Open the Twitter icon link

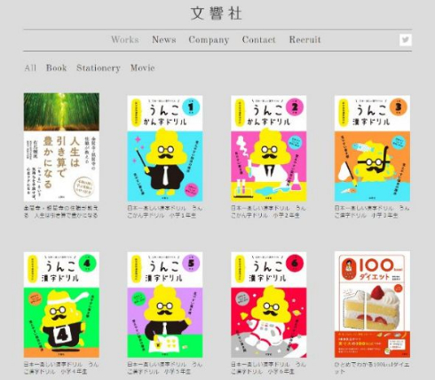click(406, 40)
